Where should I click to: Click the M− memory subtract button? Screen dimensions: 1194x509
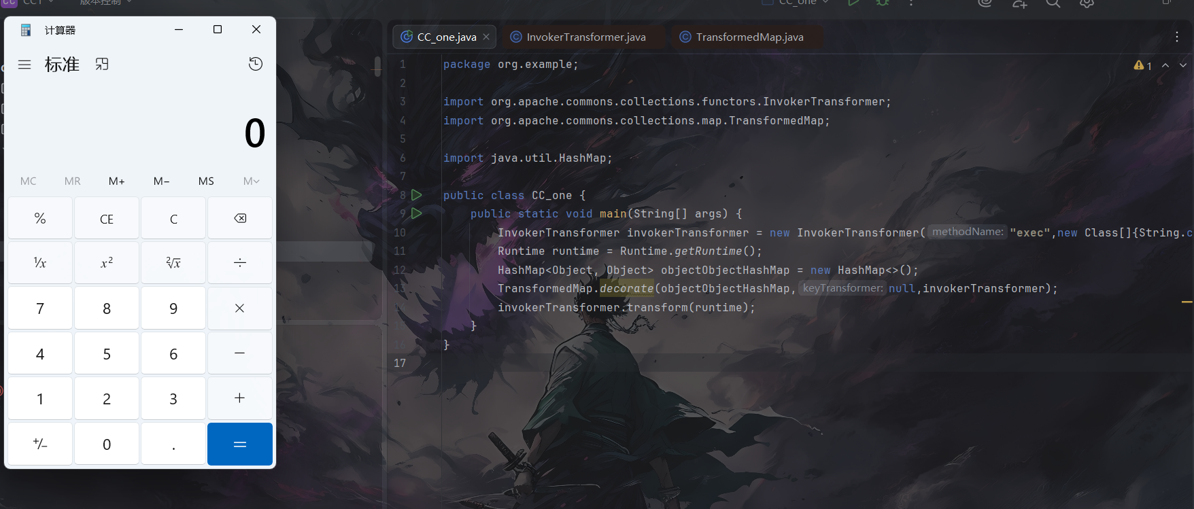162,181
